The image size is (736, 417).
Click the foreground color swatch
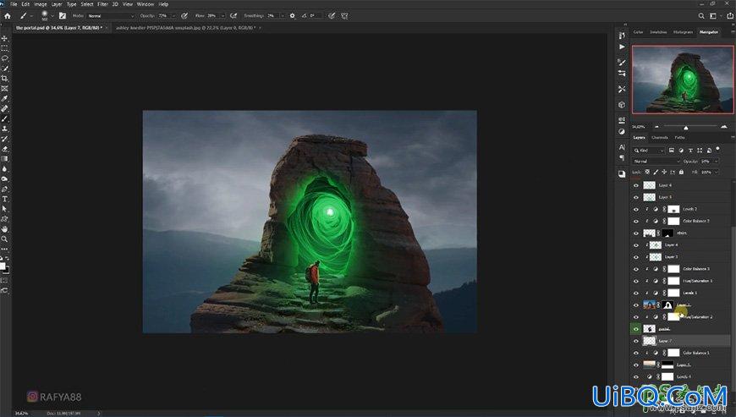(3, 266)
